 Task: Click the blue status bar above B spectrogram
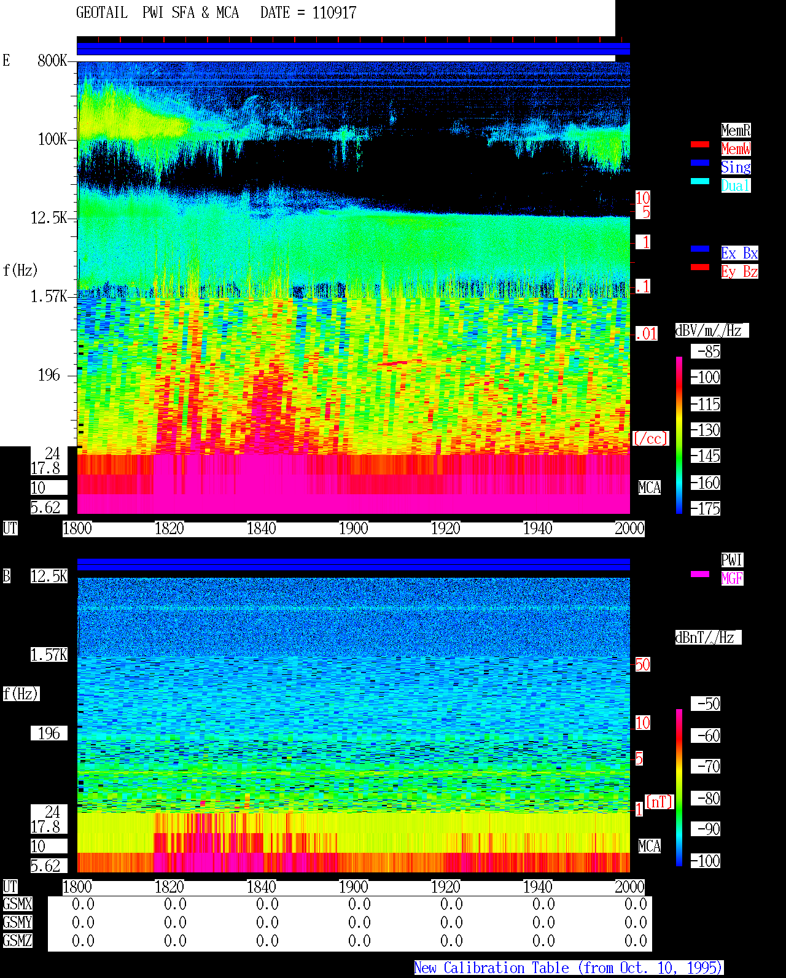click(353, 564)
